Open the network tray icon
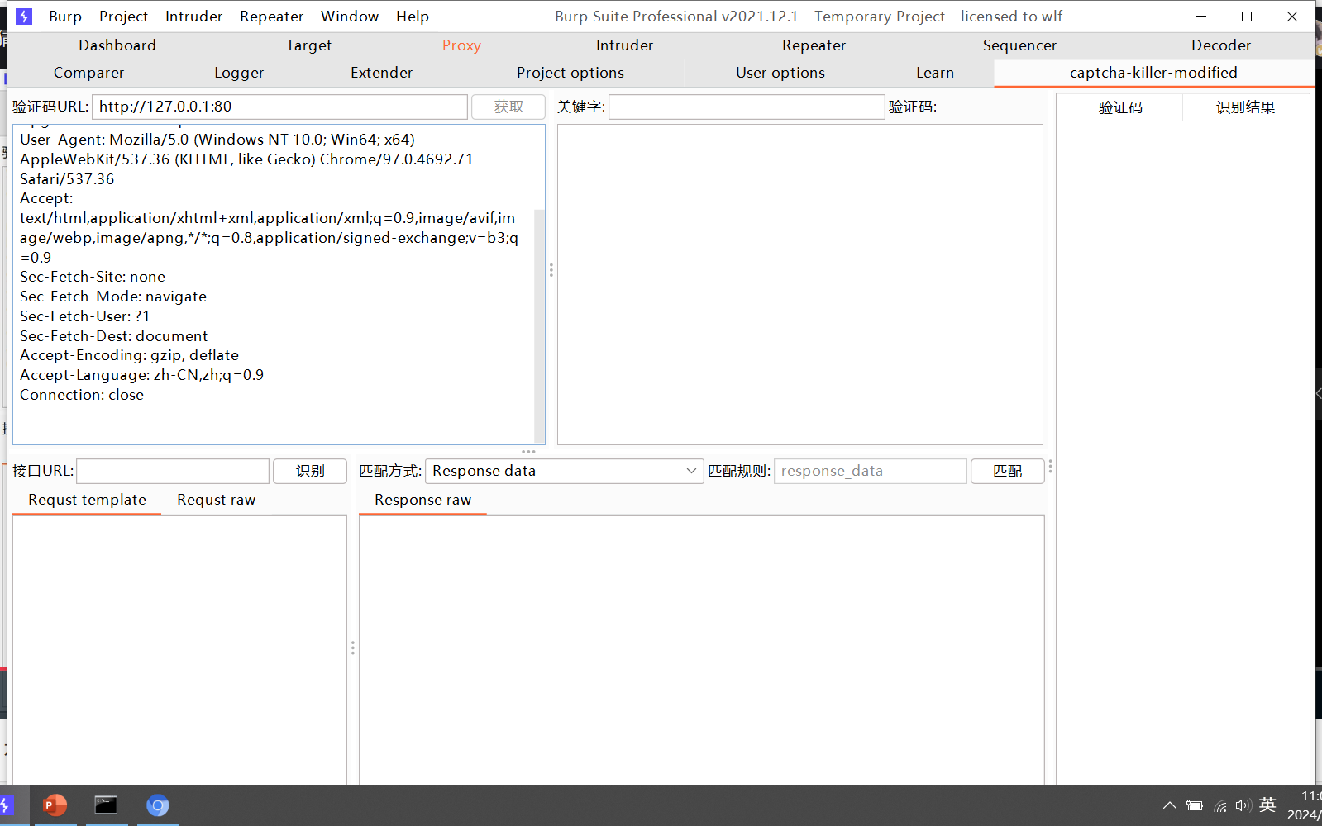1322x826 pixels. point(1220,805)
